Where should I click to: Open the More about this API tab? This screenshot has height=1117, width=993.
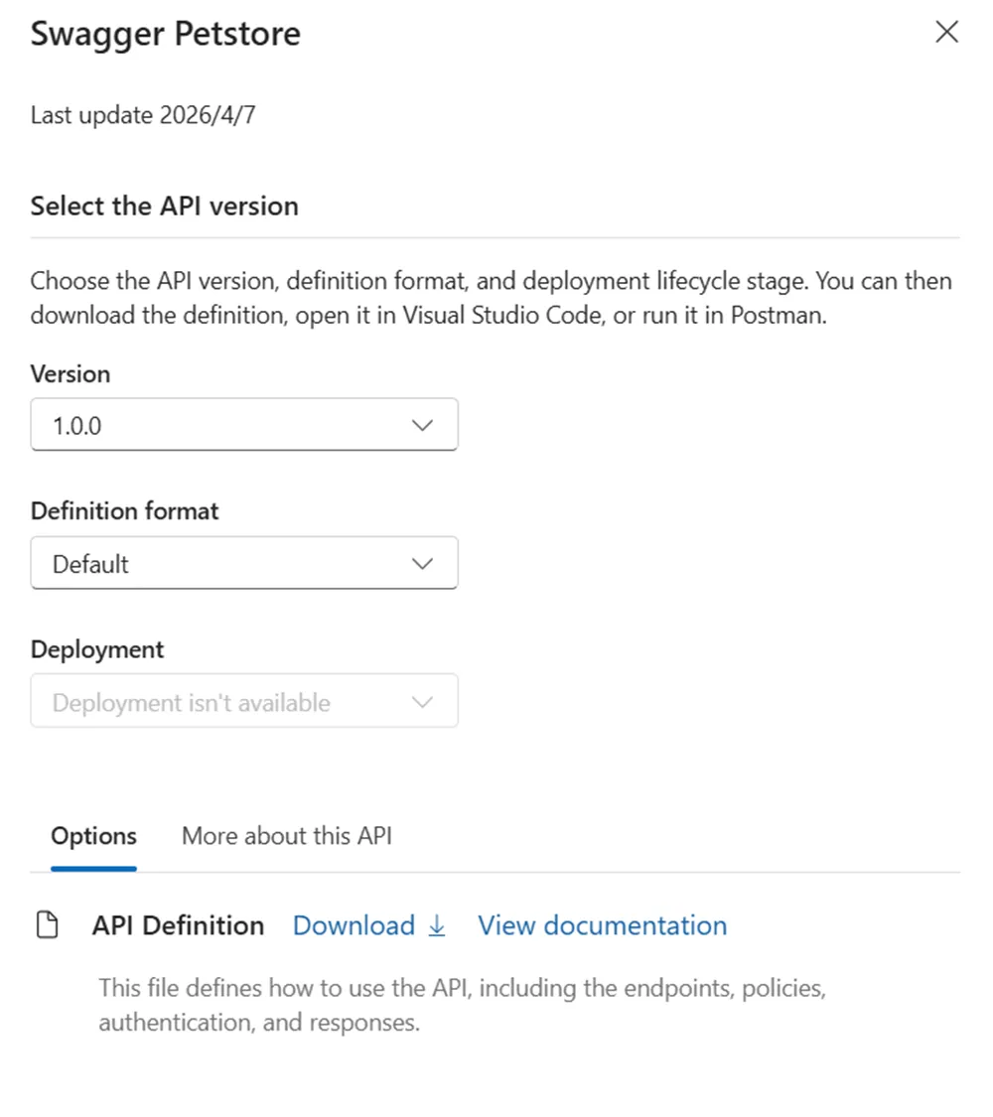coord(286,836)
